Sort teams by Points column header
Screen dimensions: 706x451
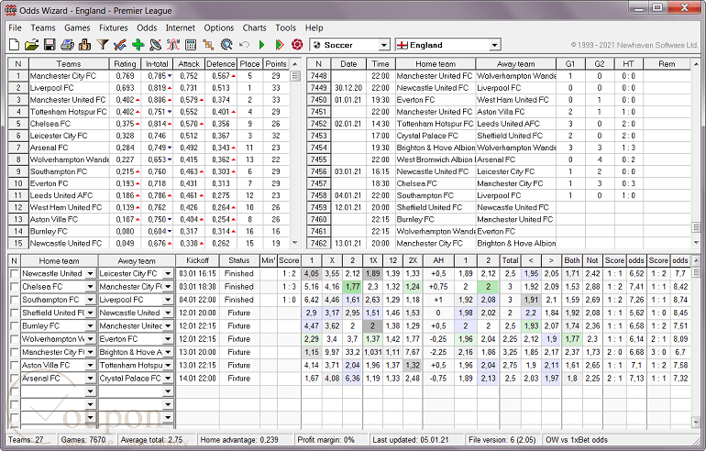276,64
